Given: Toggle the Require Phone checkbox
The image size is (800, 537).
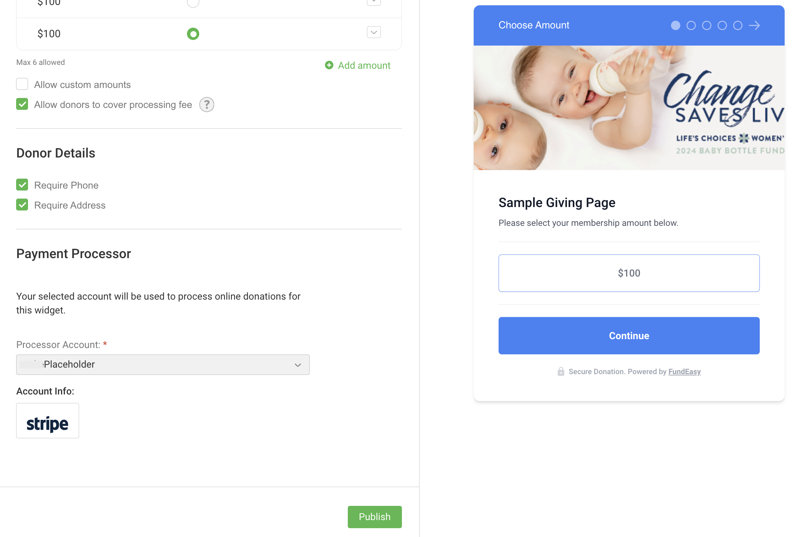Looking at the screenshot, I should click(22, 185).
